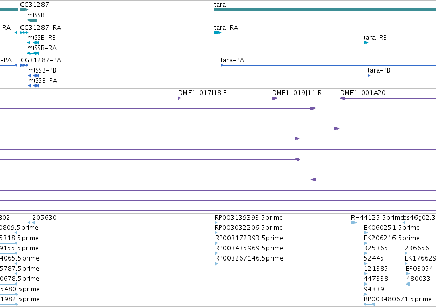This screenshot has width=436, height=307.
Task: Select the 94339 EST label
Action: 374,289
